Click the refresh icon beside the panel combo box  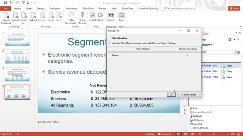tap(238, 52)
